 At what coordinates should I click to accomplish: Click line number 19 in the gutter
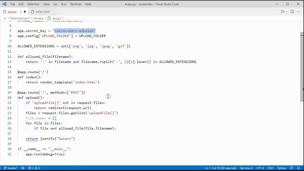[9, 93]
